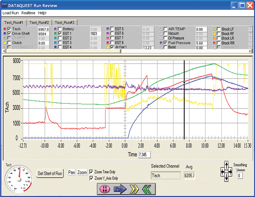The height and width of the screenshot is (197, 255).
Task: Toggle Zoom Time Only checkbox
Action: coord(91,172)
